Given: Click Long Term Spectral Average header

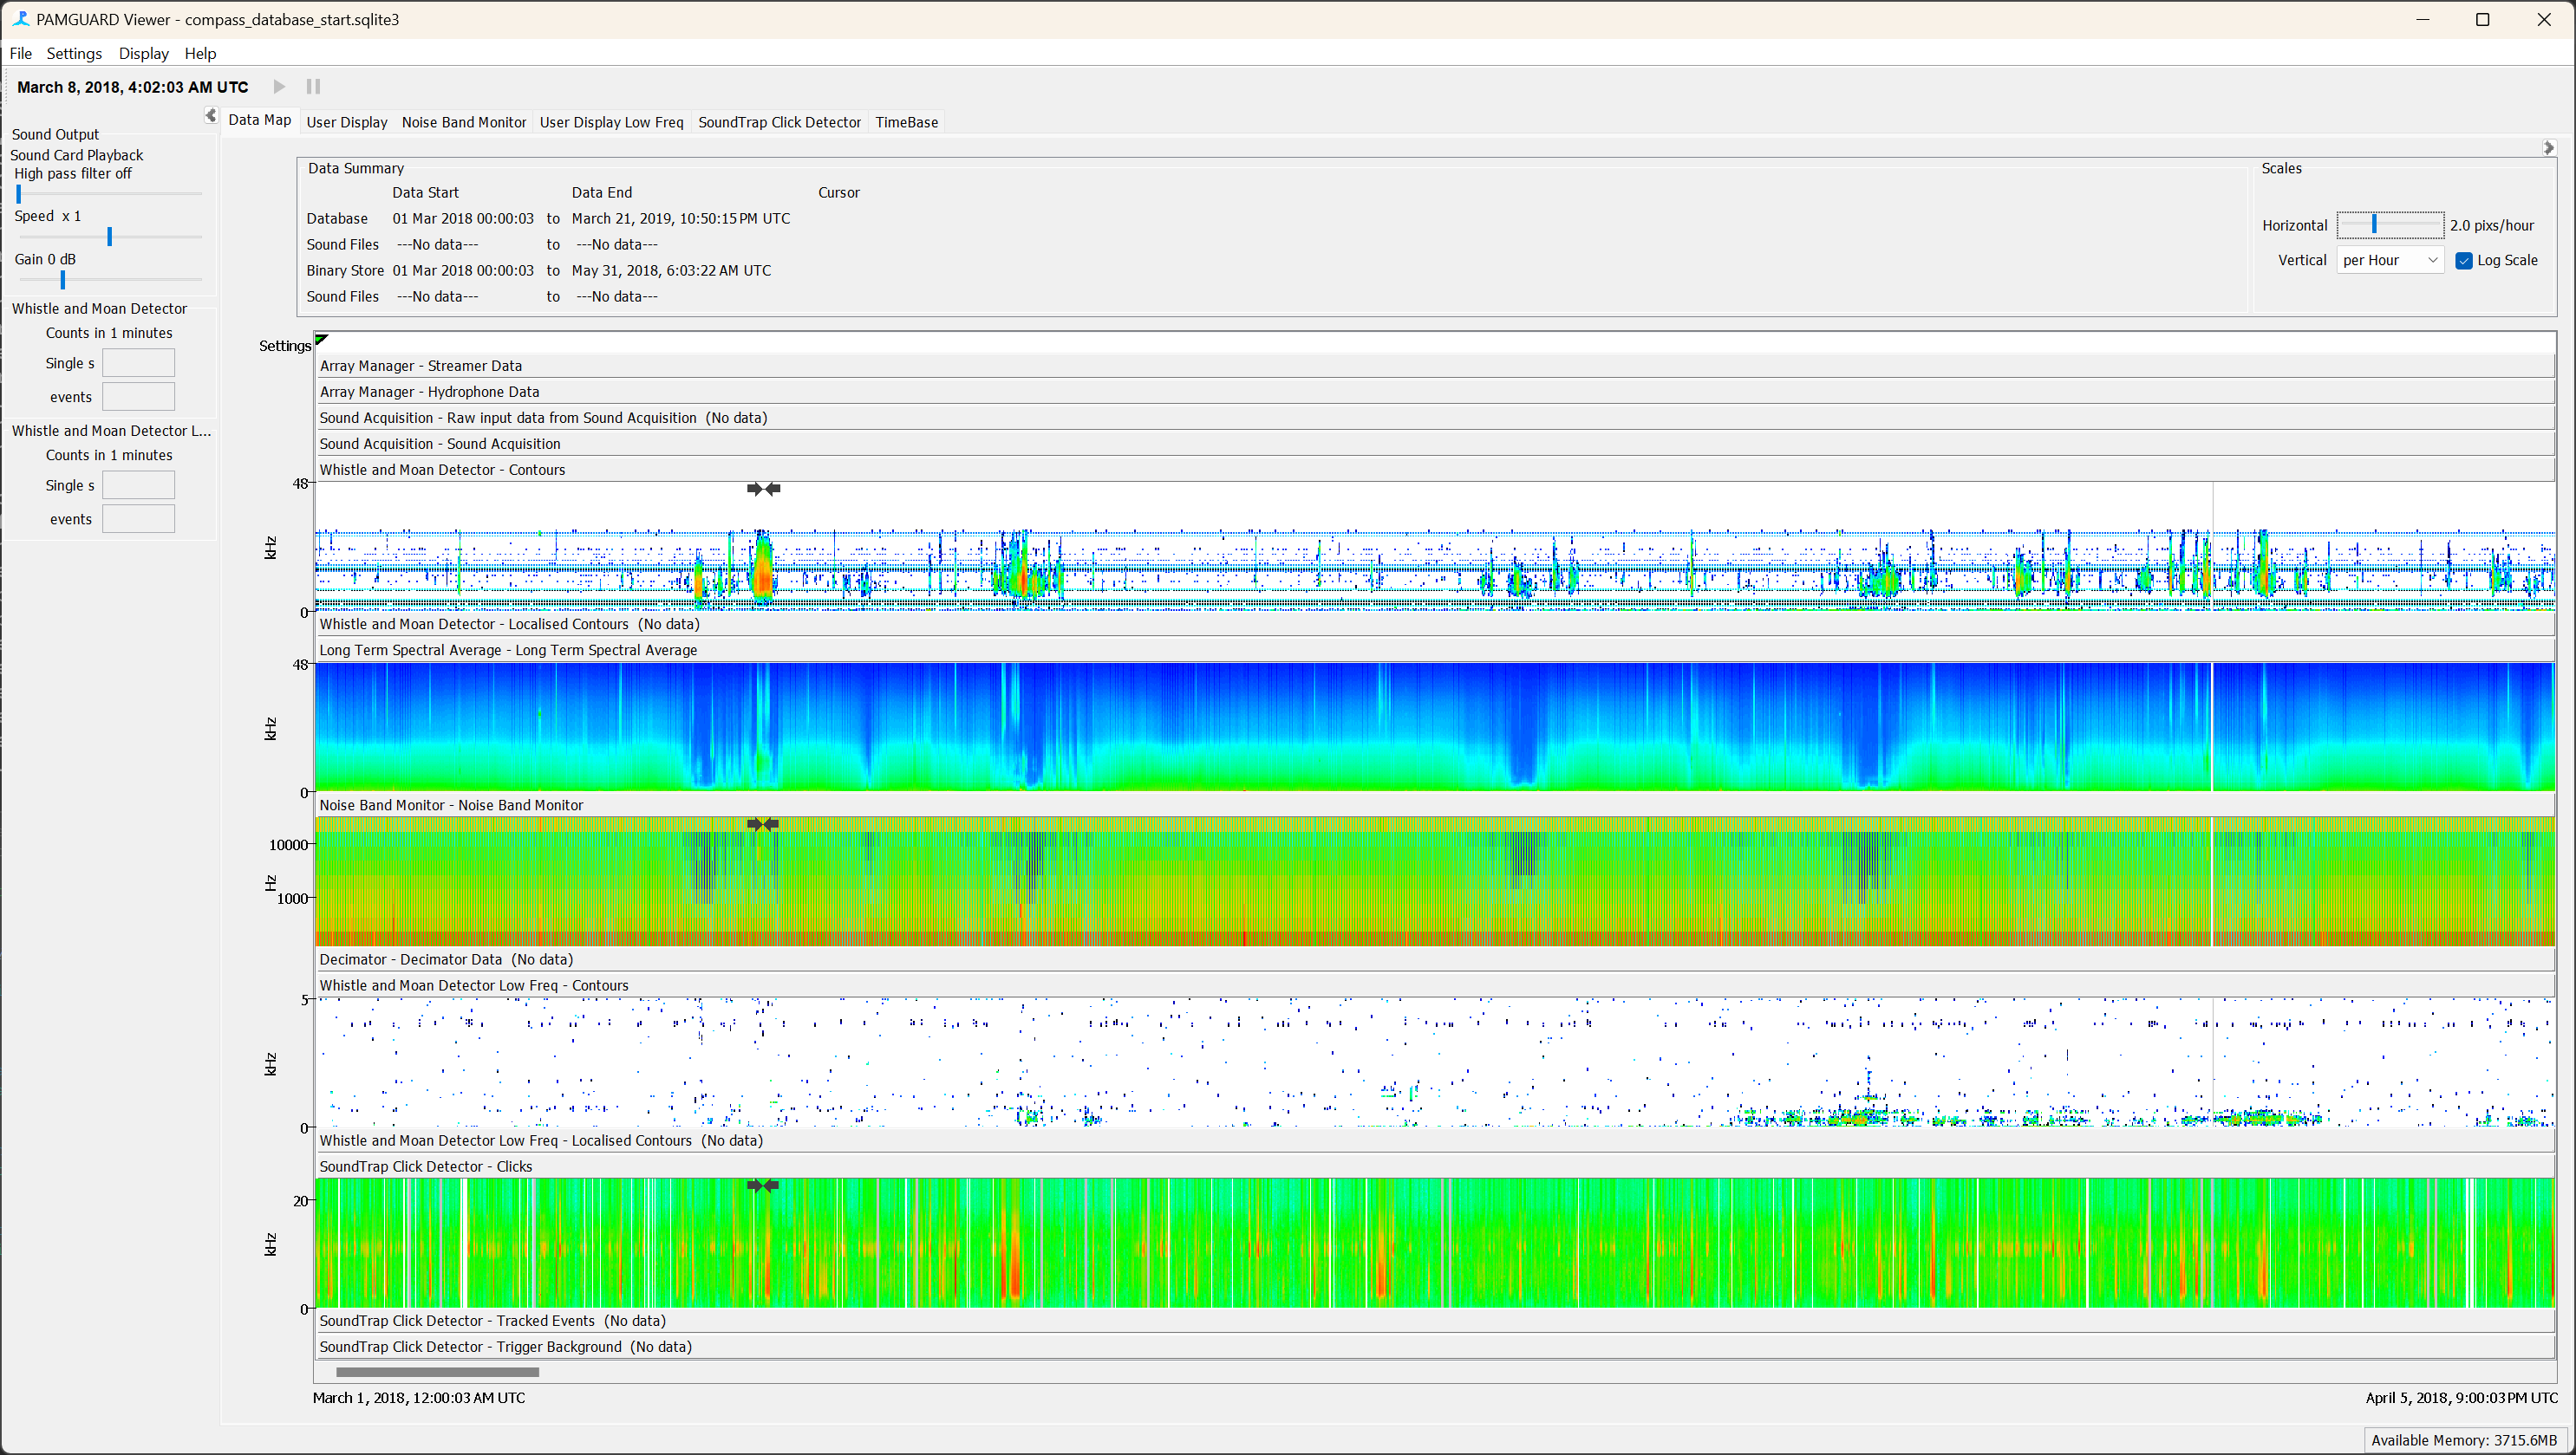Looking at the screenshot, I should tap(1435, 650).
